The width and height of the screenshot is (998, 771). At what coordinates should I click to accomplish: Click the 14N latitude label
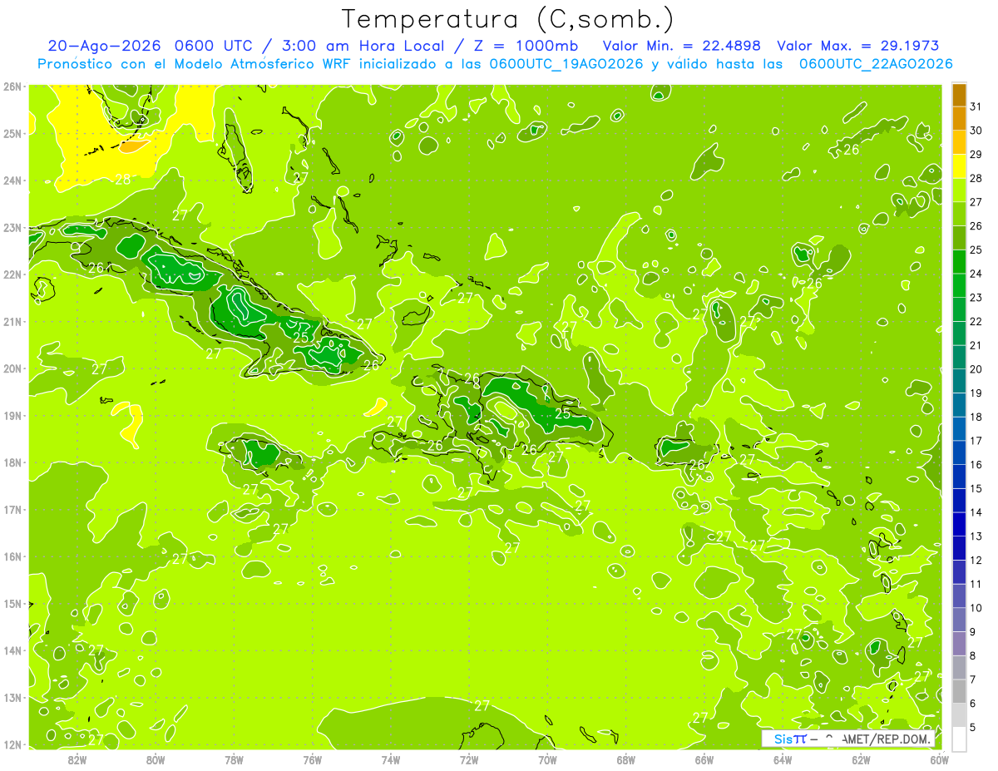pyautogui.click(x=12, y=650)
